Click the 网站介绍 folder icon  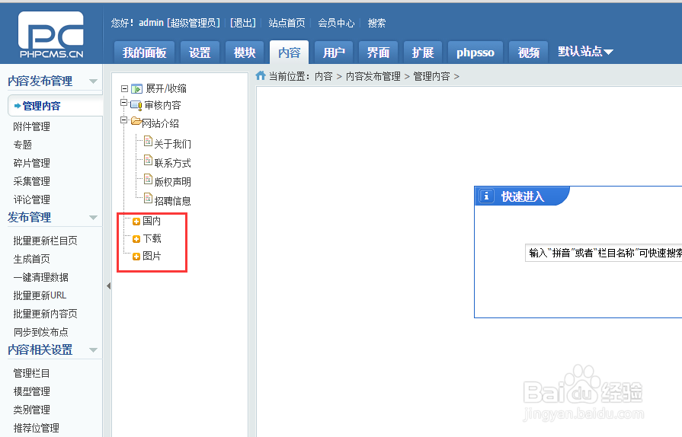point(136,121)
